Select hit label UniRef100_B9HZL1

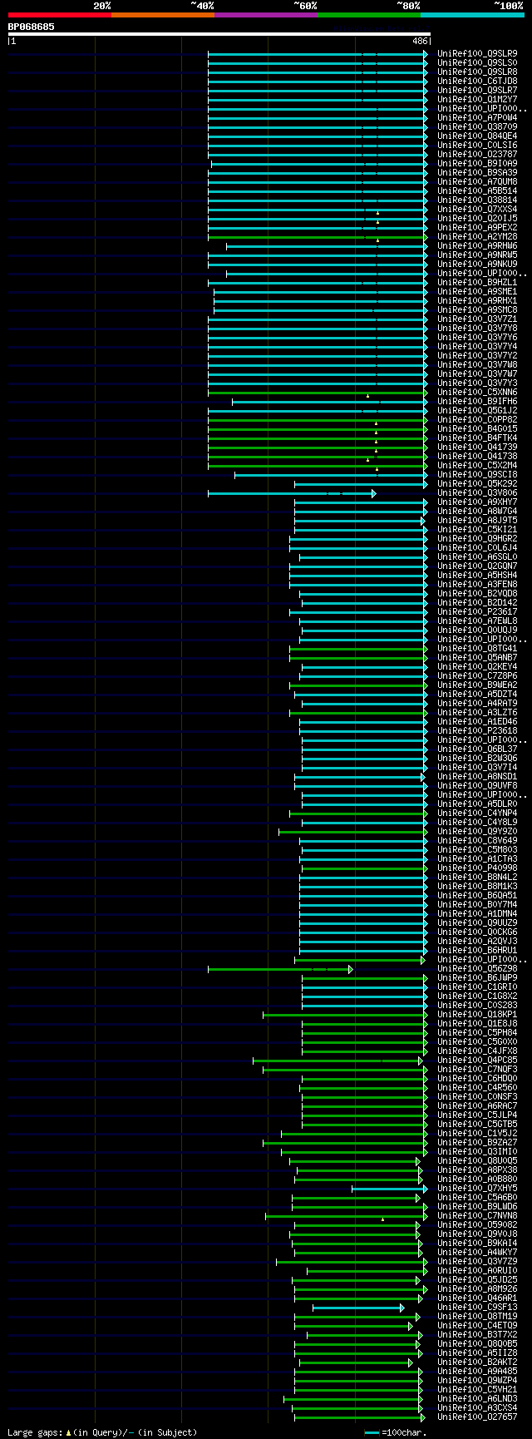pos(477,283)
